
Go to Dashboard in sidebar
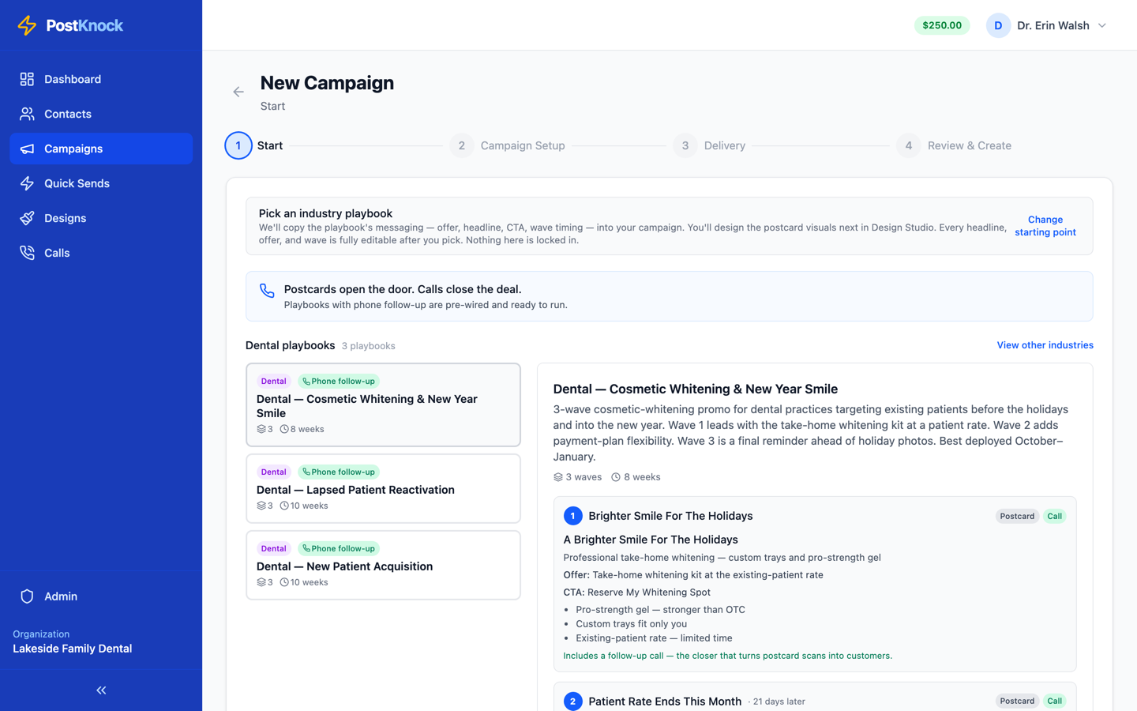coord(101,79)
